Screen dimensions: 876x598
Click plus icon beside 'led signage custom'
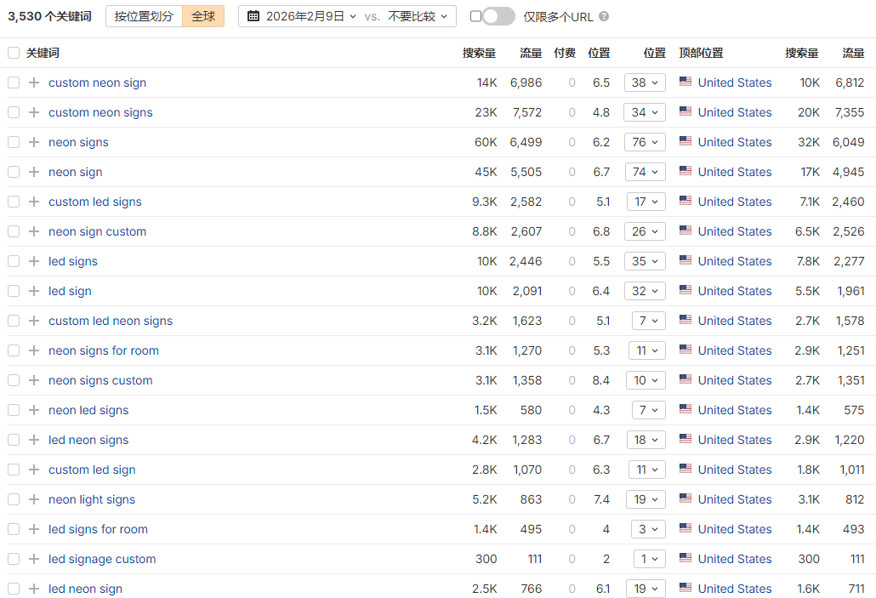coord(34,559)
